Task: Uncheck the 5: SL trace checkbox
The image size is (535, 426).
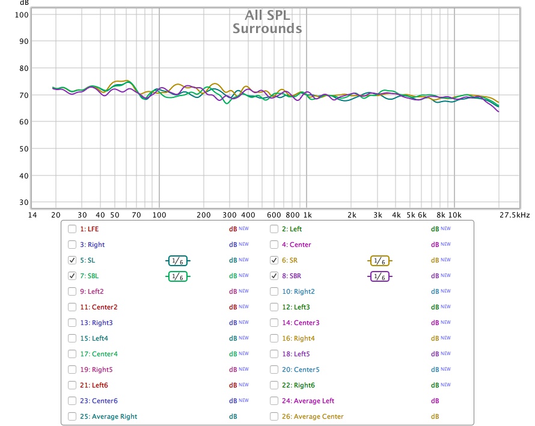Action: click(x=72, y=260)
